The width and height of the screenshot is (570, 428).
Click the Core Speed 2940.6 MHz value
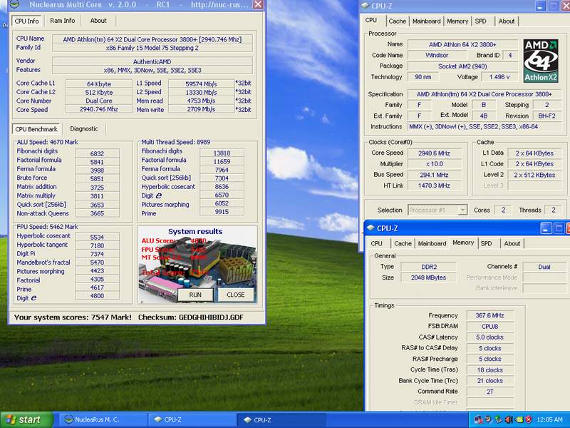434,153
